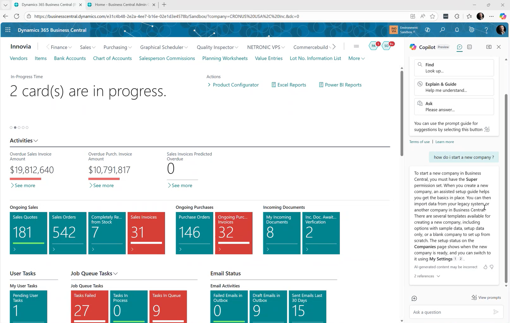Expand the Graphical Scheduler menu
Image resolution: width=510 pixels, height=323 pixels.
coord(164,47)
